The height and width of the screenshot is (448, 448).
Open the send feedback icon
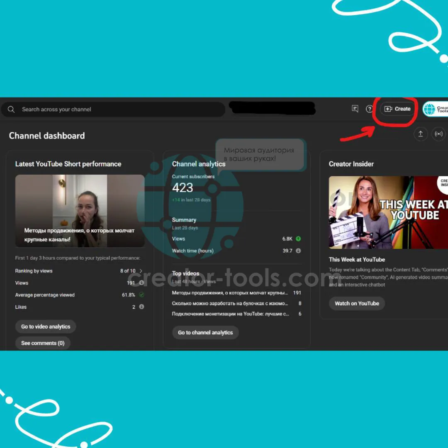355,109
